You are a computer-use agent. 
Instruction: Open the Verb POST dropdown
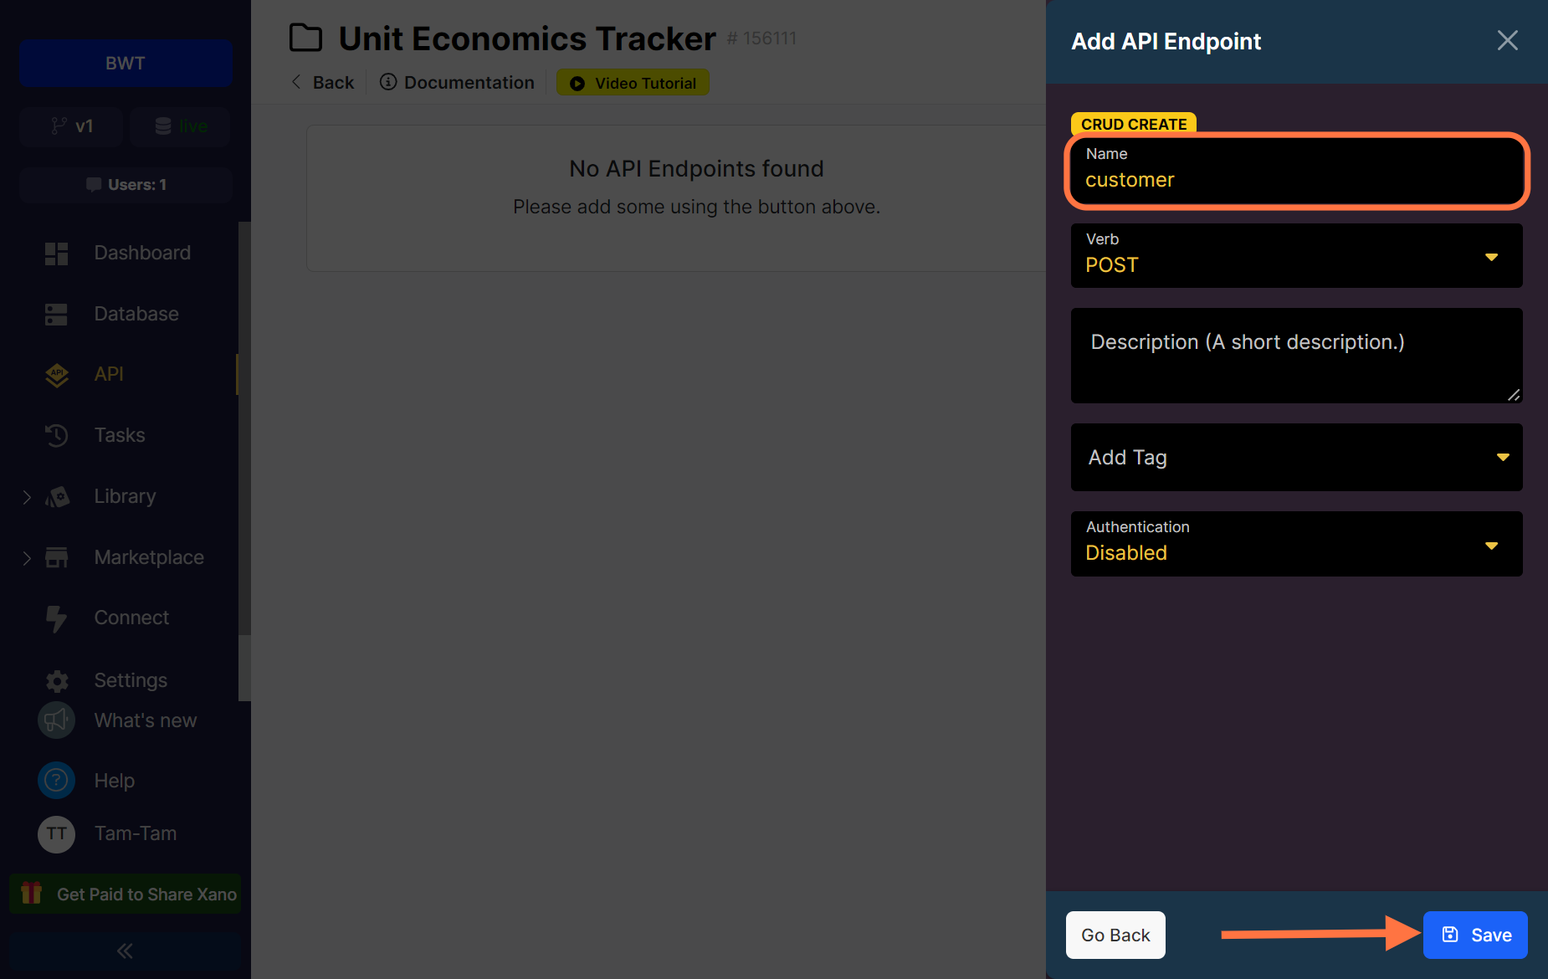pyautogui.click(x=1296, y=255)
